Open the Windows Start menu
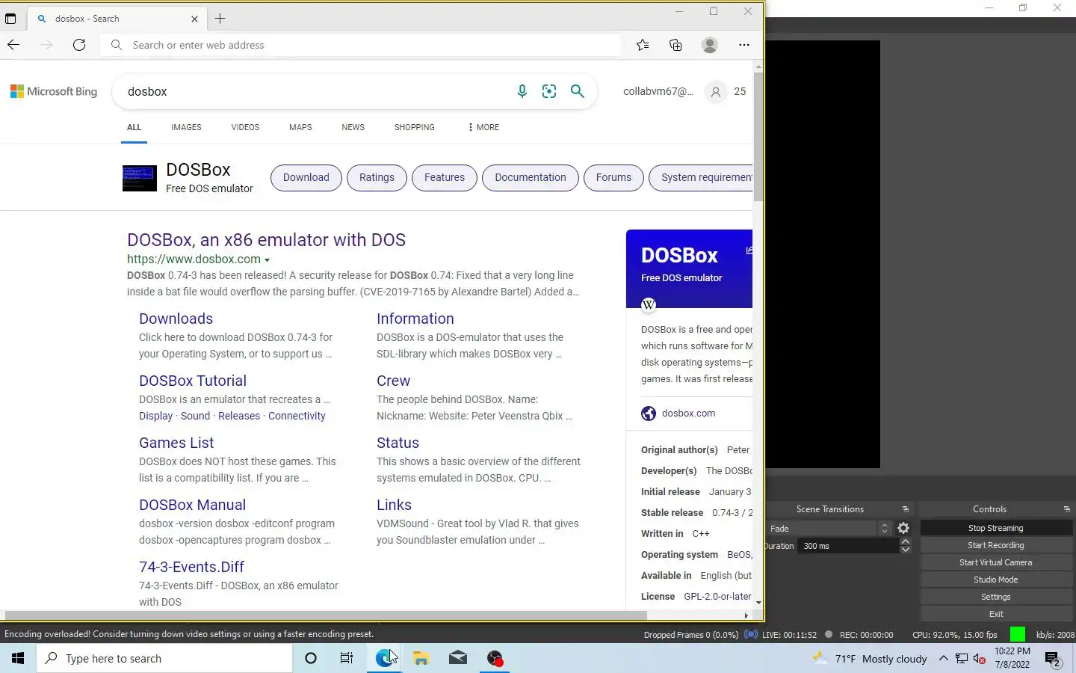 pos(18,658)
